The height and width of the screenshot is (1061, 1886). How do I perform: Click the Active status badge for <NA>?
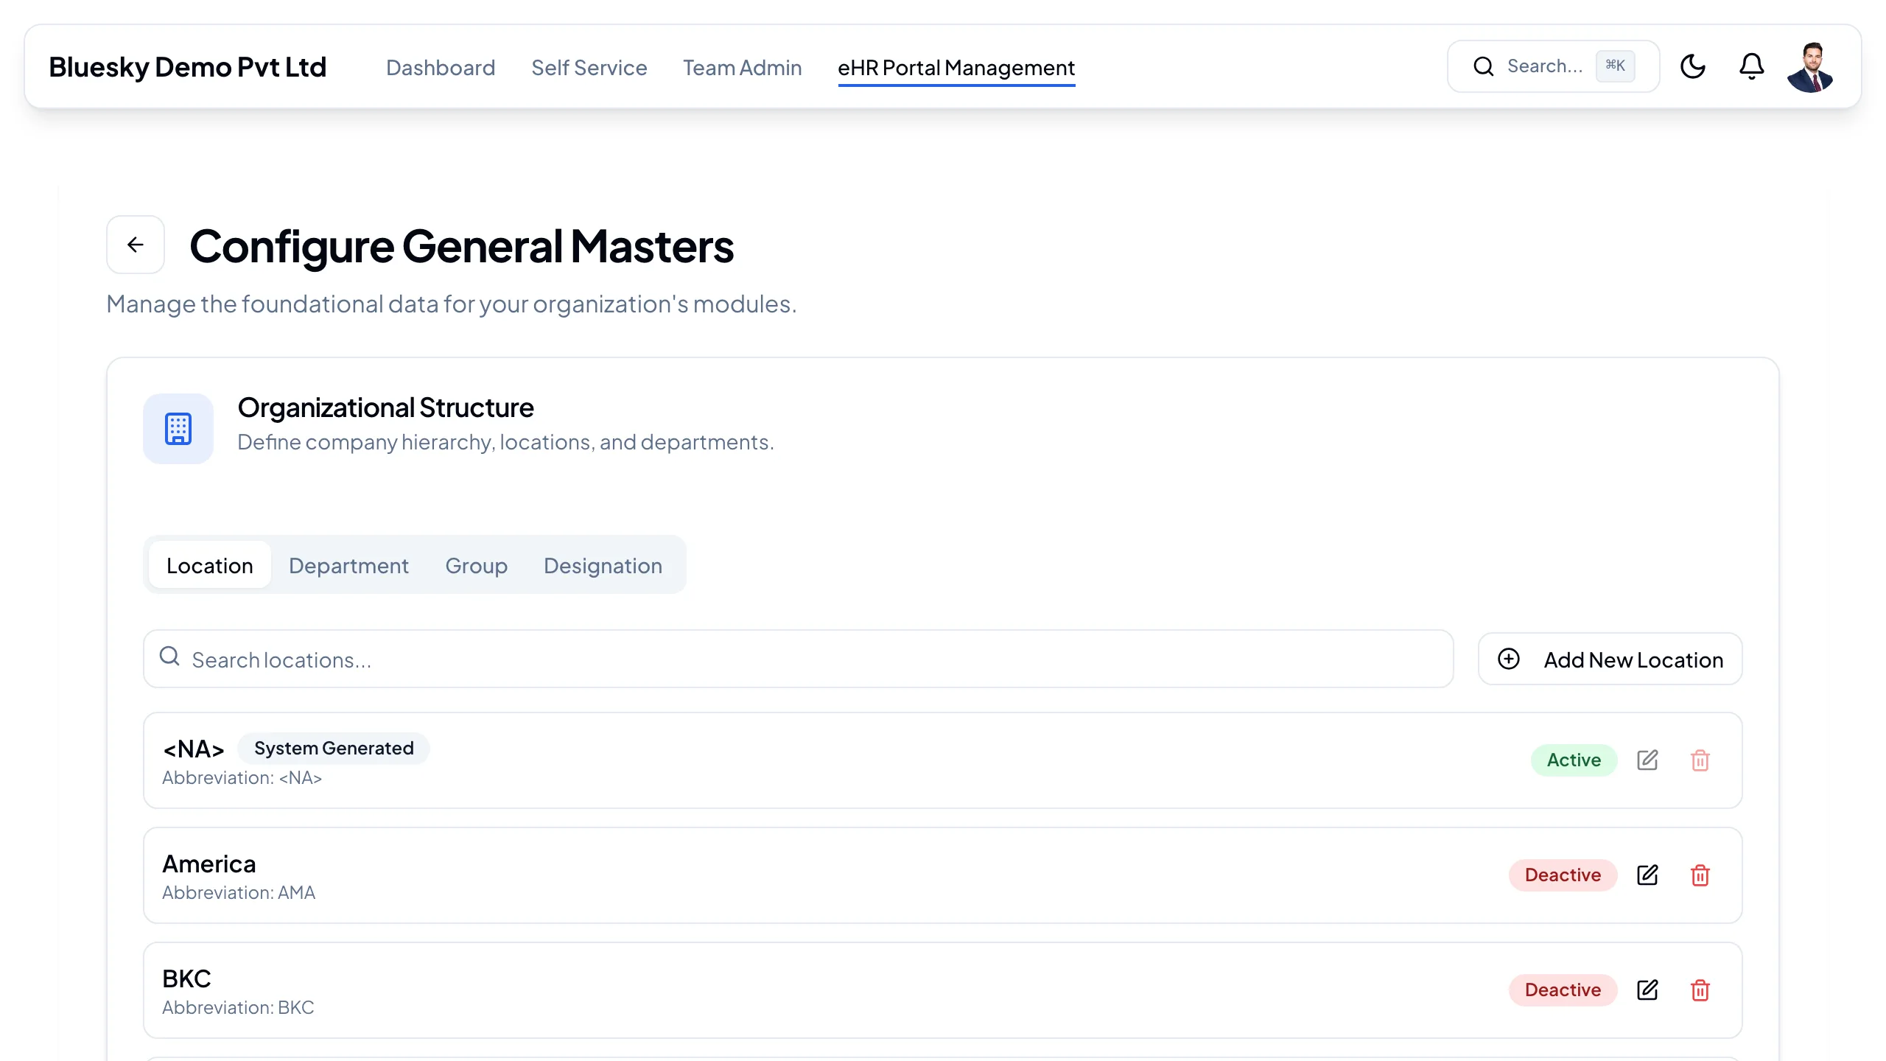click(1574, 760)
